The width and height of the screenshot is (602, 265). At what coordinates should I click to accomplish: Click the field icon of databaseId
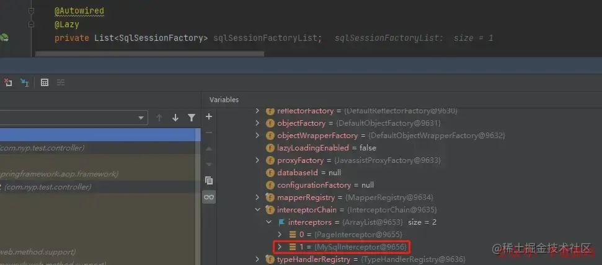(x=270, y=173)
